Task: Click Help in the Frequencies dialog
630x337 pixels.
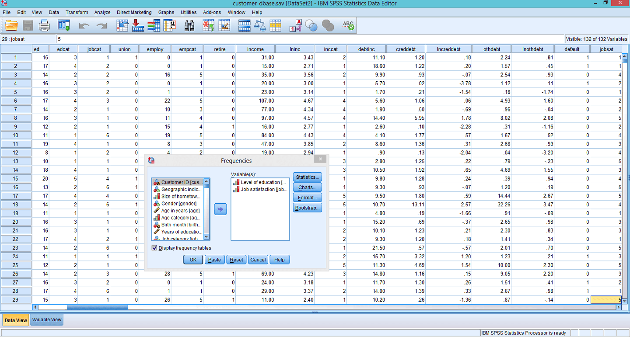Action: coord(280,260)
